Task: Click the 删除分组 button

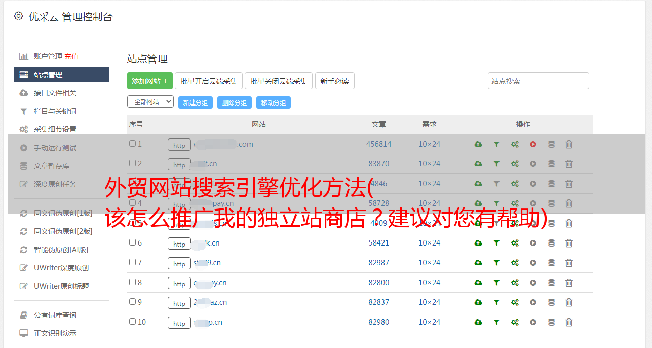Action: (x=235, y=102)
